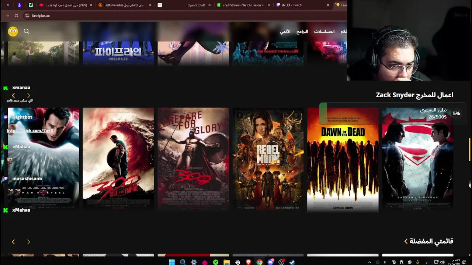
Task: Open the Batman v Superman poster
Action: pos(418,158)
